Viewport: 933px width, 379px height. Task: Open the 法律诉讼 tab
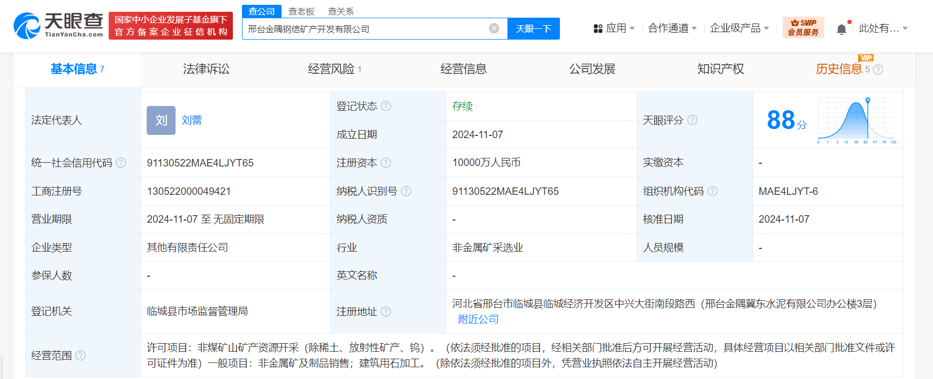tap(206, 69)
